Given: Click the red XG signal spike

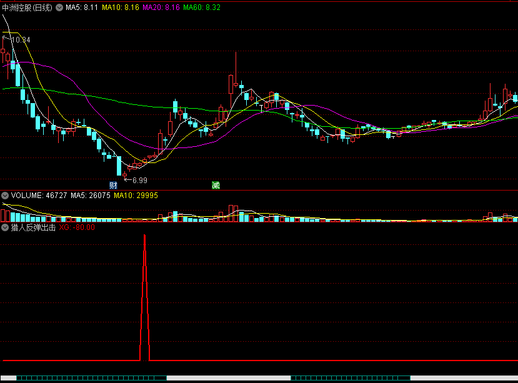Looking at the screenshot, I should pos(145,297).
